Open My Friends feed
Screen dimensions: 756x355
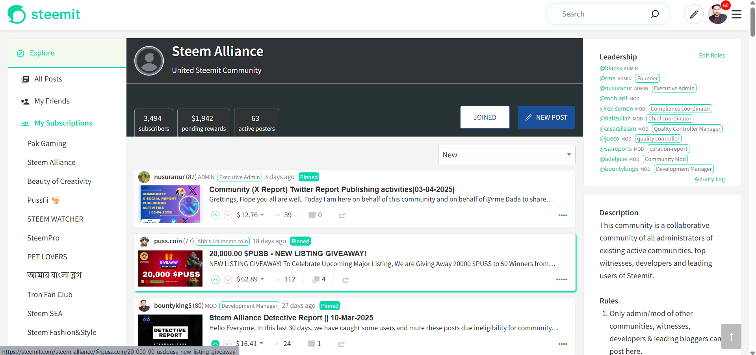click(52, 101)
